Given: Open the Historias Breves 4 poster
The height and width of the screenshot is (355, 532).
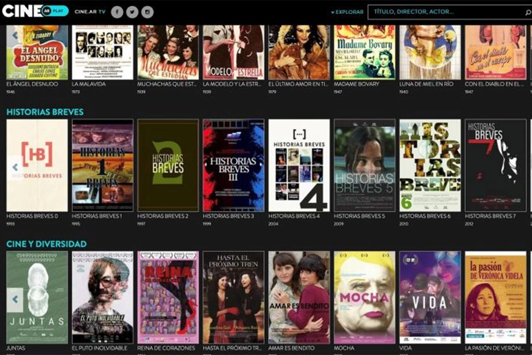Looking at the screenshot, I should point(299,165).
